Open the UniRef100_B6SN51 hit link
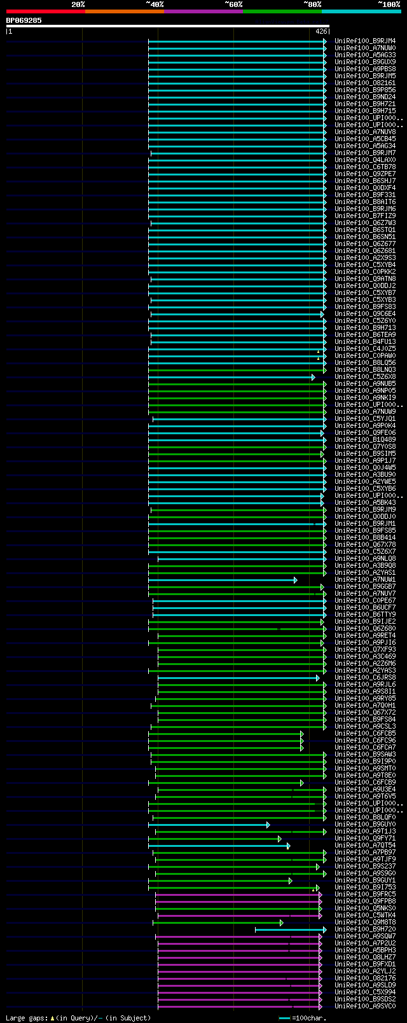Image resolution: width=407 pixels, height=1023 pixels. [x=365, y=237]
